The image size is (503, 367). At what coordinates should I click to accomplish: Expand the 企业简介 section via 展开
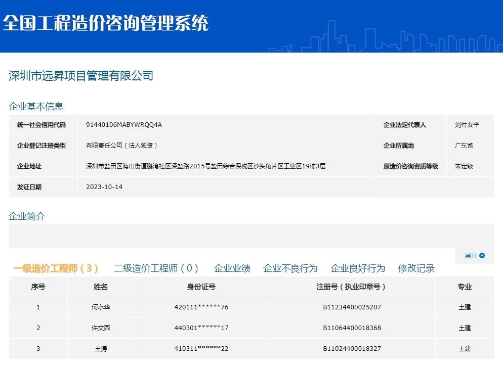click(475, 255)
